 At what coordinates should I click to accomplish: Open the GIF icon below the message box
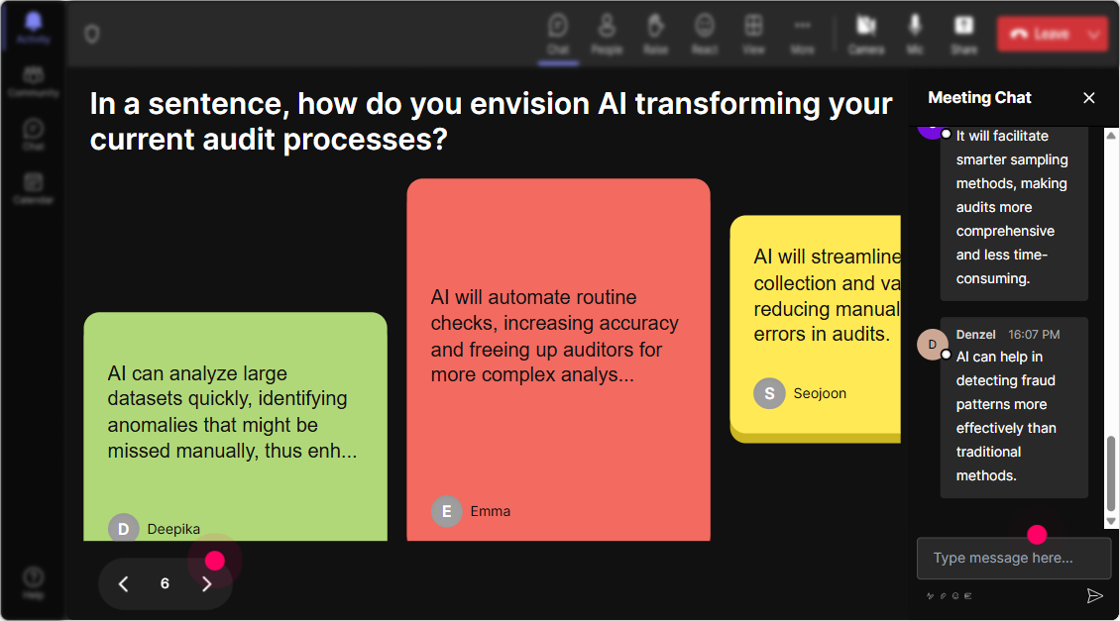(968, 596)
